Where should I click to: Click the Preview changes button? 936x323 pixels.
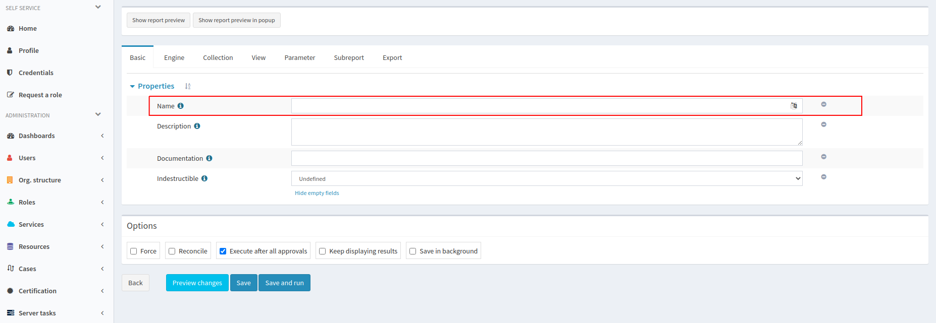[x=197, y=283]
